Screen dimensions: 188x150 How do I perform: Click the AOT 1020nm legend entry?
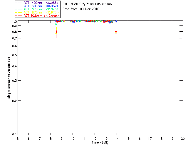pyautogui.click(x=37, y=16)
